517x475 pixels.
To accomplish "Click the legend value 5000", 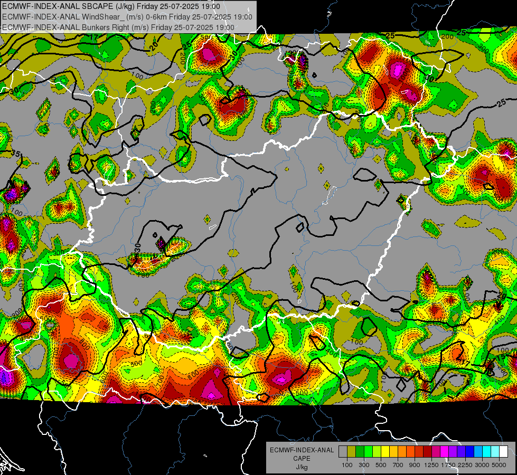I will [499, 465].
